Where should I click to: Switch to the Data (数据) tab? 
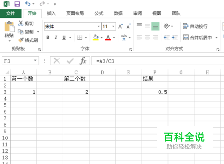118,13
